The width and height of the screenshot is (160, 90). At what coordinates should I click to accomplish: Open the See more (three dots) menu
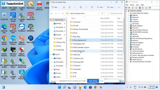119,7
